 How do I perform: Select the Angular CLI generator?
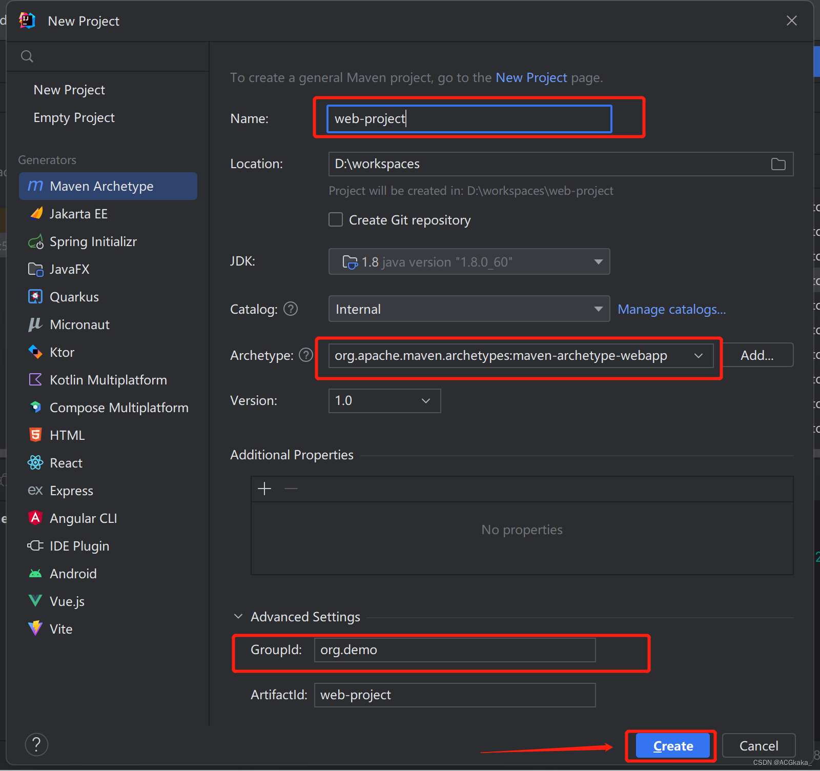coord(108,518)
